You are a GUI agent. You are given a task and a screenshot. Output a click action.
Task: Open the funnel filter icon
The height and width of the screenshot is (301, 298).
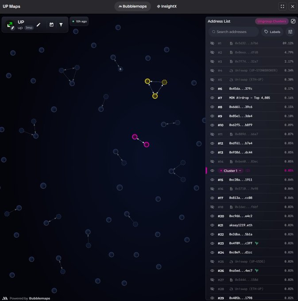[61, 25]
